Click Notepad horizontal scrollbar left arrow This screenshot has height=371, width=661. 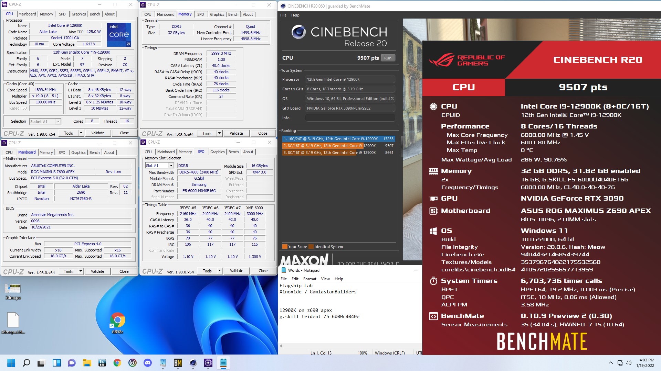[281, 346]
